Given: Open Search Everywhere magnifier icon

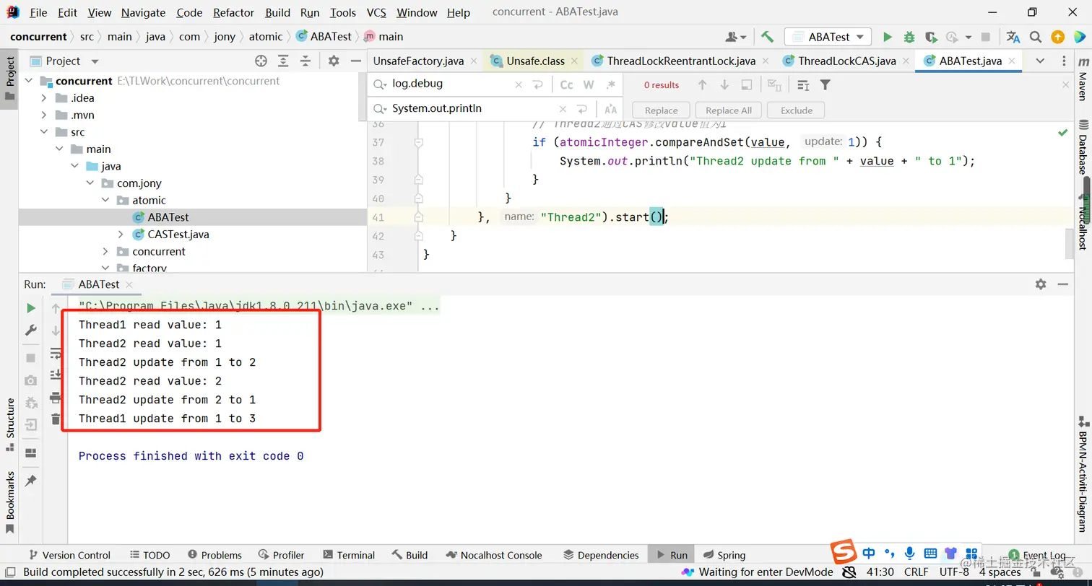Looking at the screenshot, I should click(x=1036, y=37).
